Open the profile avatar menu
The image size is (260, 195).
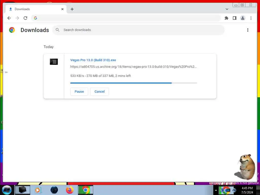click(242, 18)
